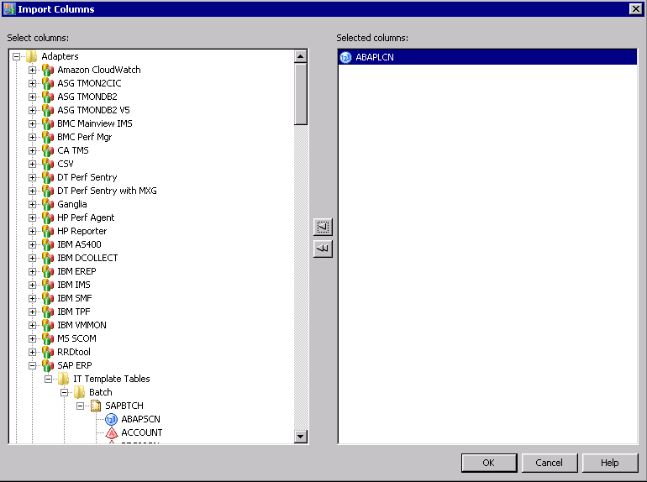
Task: Select the ACCOUNT column label
Action: [x=141, y=432]
